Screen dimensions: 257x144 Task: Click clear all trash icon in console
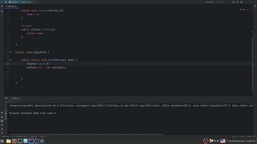tap(6, 119)
